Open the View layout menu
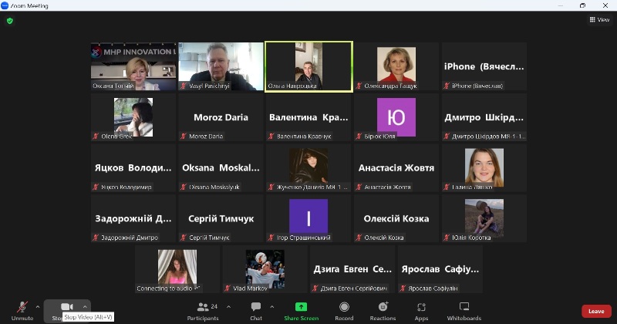This screenshot has height=324, width=617. pyautogui.click(x=599, y=20)
